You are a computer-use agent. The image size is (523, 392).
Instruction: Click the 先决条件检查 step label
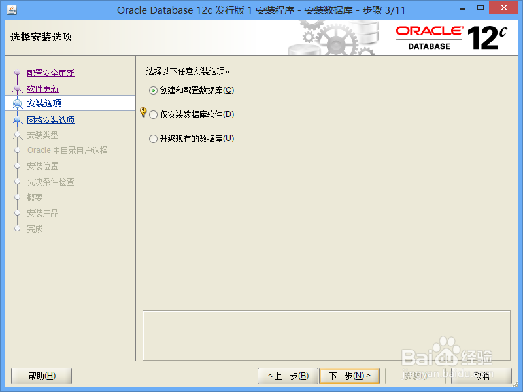pos(51,182)
